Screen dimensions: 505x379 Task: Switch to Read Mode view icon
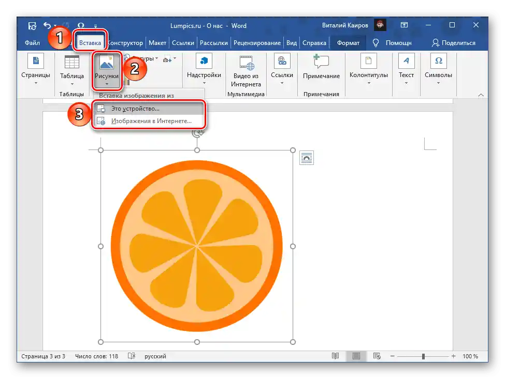(x=335, y=356)
